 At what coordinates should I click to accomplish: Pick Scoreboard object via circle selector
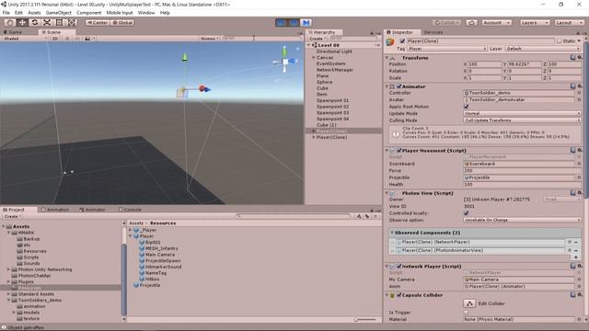click(x=579, y=164)
